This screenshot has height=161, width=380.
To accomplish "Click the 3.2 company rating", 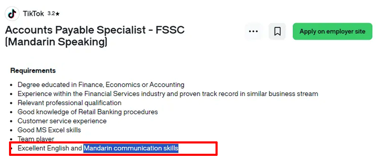I will [x=51, y=14].
